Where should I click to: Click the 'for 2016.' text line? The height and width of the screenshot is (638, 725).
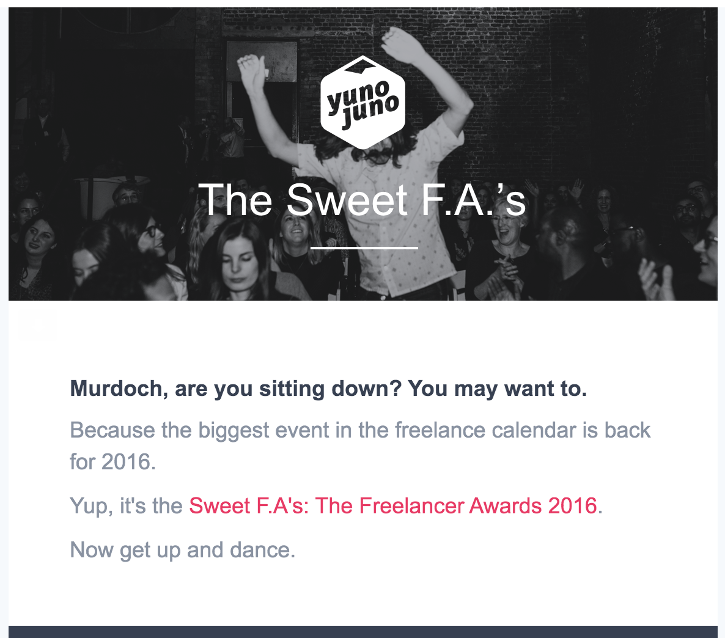tap(113, 462)
